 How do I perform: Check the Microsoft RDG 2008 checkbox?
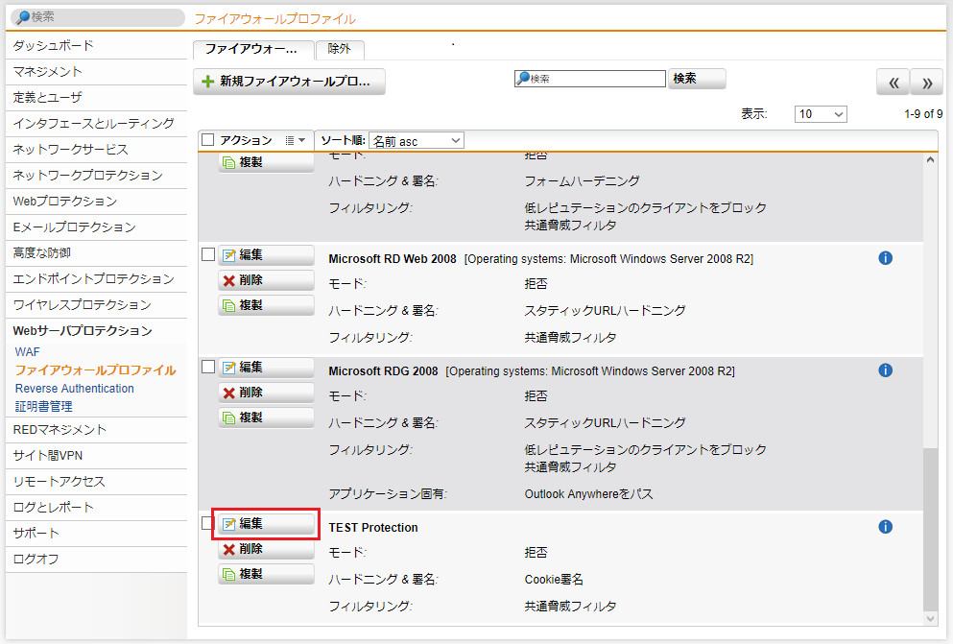tap(208, 367)
